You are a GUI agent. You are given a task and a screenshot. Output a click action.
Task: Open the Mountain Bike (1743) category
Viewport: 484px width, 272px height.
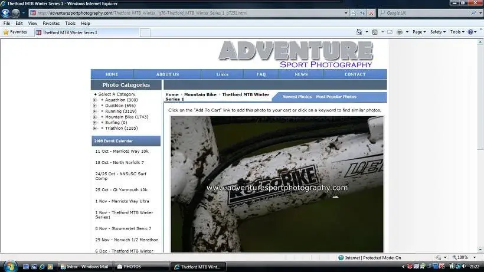pyautogui.click(x=126, y=117)
